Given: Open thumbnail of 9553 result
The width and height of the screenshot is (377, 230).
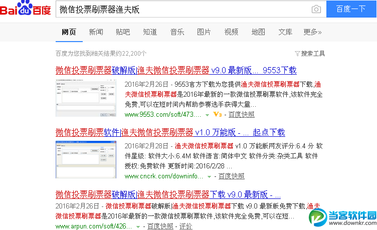Looking at the screenshot, I should click(x=86, y=98).
